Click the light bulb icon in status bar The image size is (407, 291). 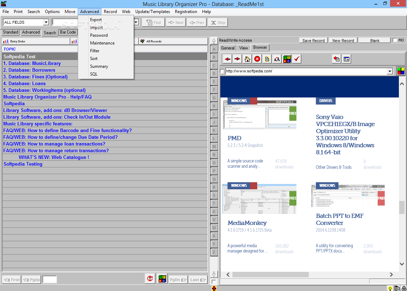coord(390,288)
